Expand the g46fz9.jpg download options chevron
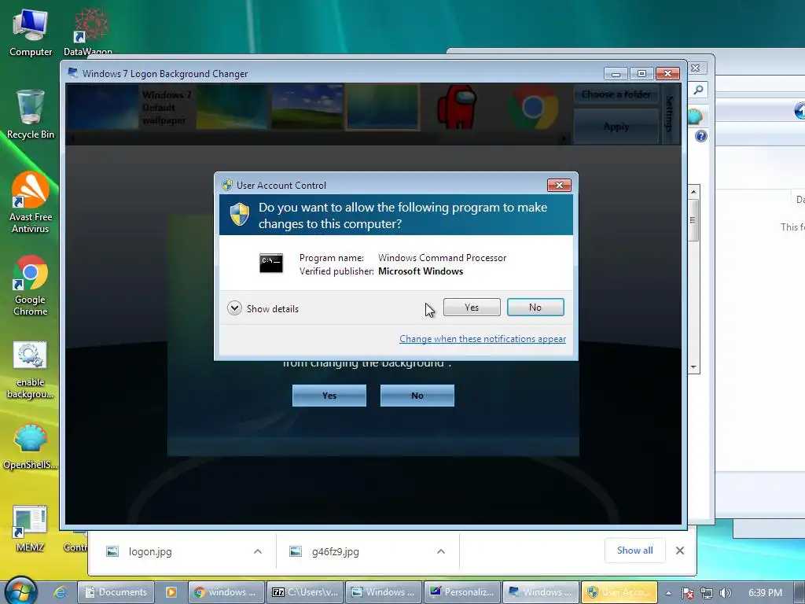 point(440,551)
